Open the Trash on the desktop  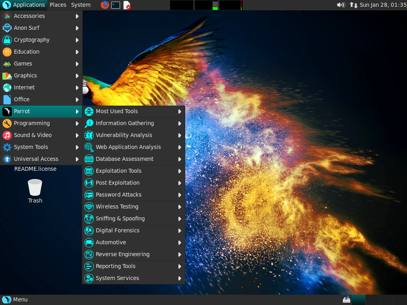pos(35,187)
